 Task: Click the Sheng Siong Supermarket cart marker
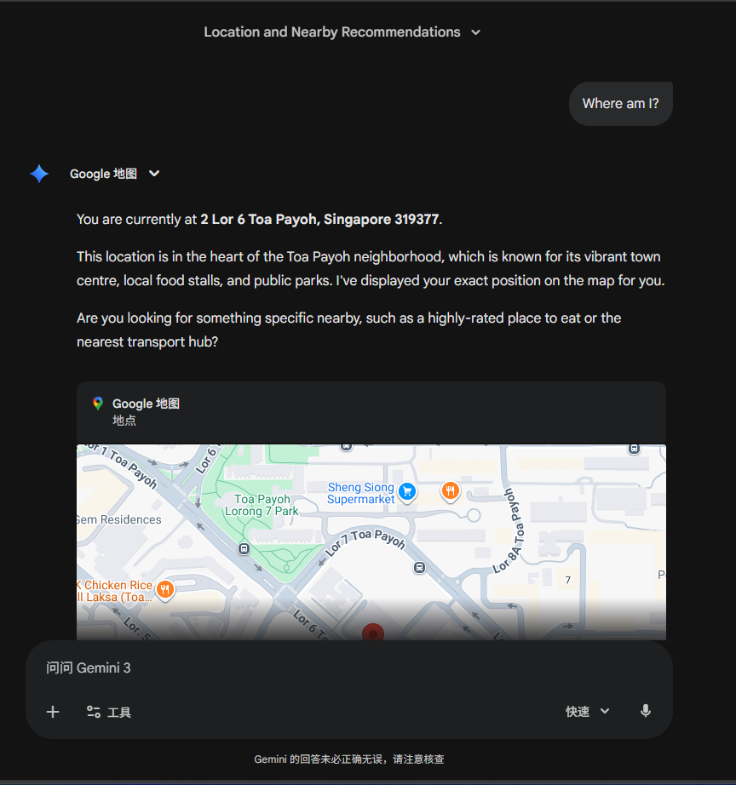pyautogui.click(x=407, y=492)
